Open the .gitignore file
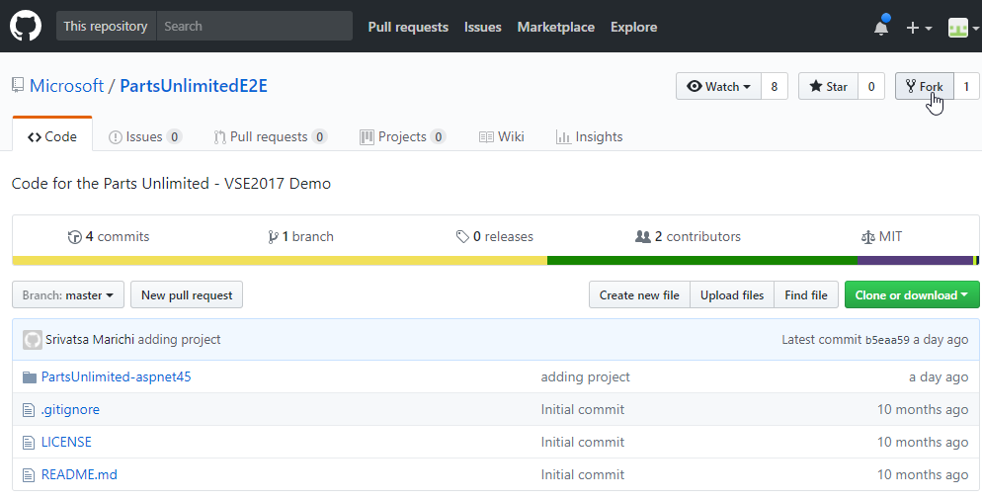 tap(70, 410)
